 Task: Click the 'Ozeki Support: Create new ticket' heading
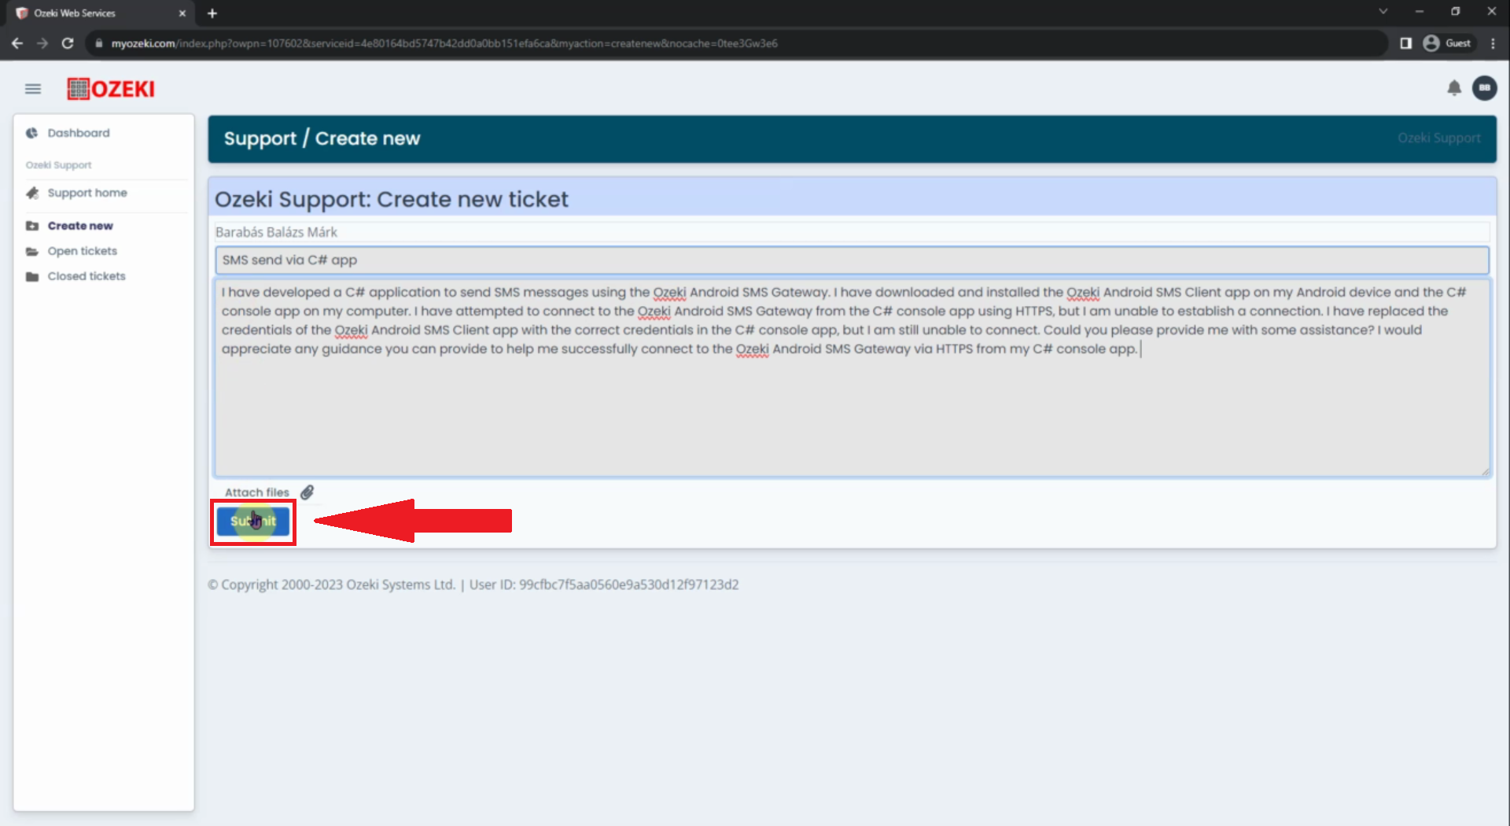pos(391,199)
